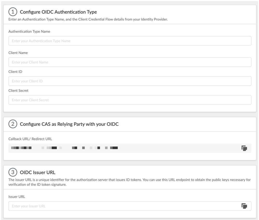
Task: Click the 'Issuer URL' field label
Action: (17, 197)
